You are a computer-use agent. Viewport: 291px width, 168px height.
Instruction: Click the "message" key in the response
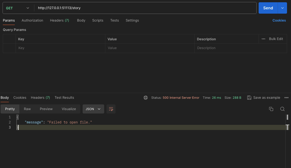pyautogui.click(x=34, y=122)
